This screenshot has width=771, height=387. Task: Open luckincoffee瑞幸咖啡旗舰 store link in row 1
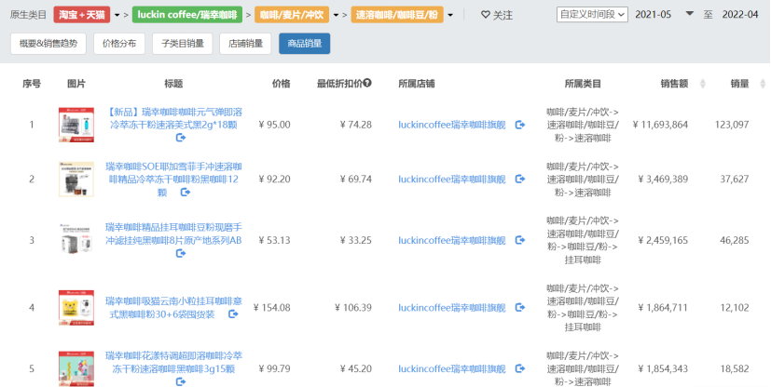pos(452,125)
